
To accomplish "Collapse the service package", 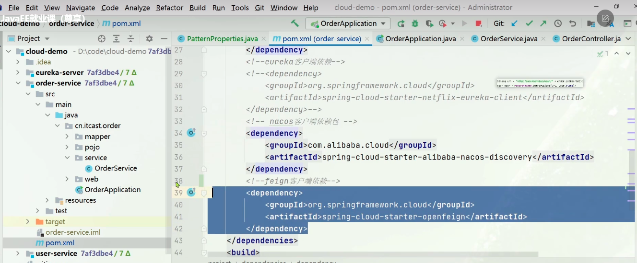I will tap(68, 158).
